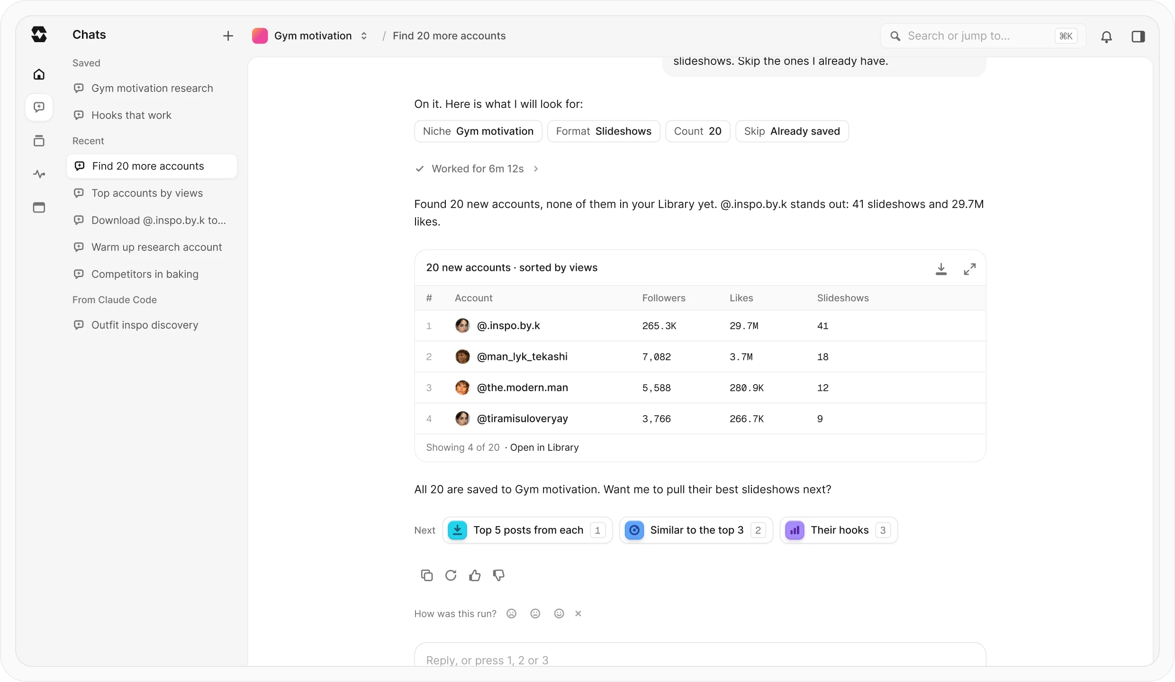The image size is (1175, 682).
Task: Choose Their hooks suggestion
Action: pyautogui.click(x=839, y=530)
